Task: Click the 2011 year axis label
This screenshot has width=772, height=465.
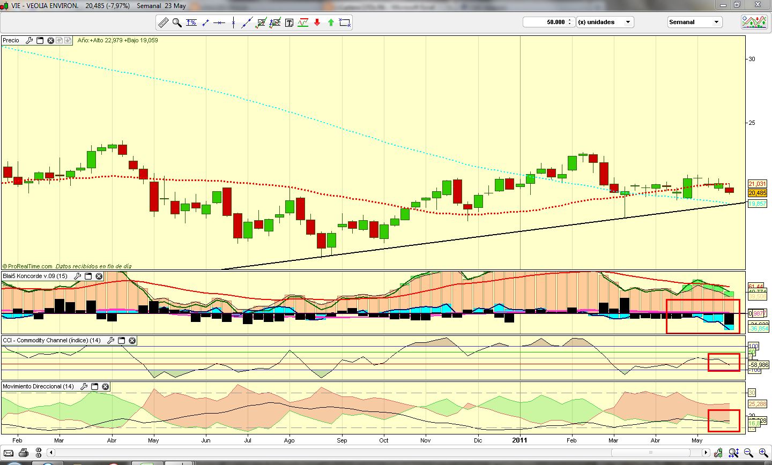Action: tap(519, 440)
